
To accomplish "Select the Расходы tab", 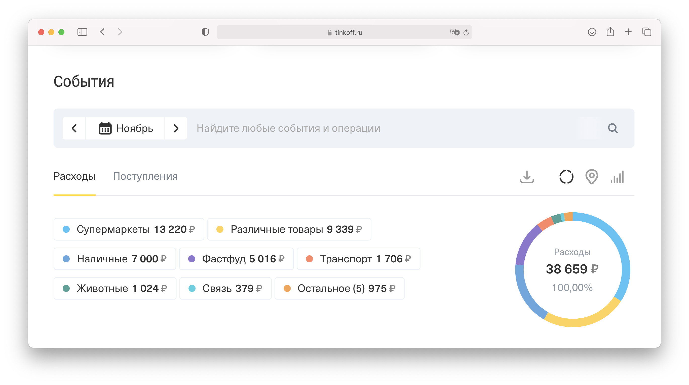I will click(74, 176).
